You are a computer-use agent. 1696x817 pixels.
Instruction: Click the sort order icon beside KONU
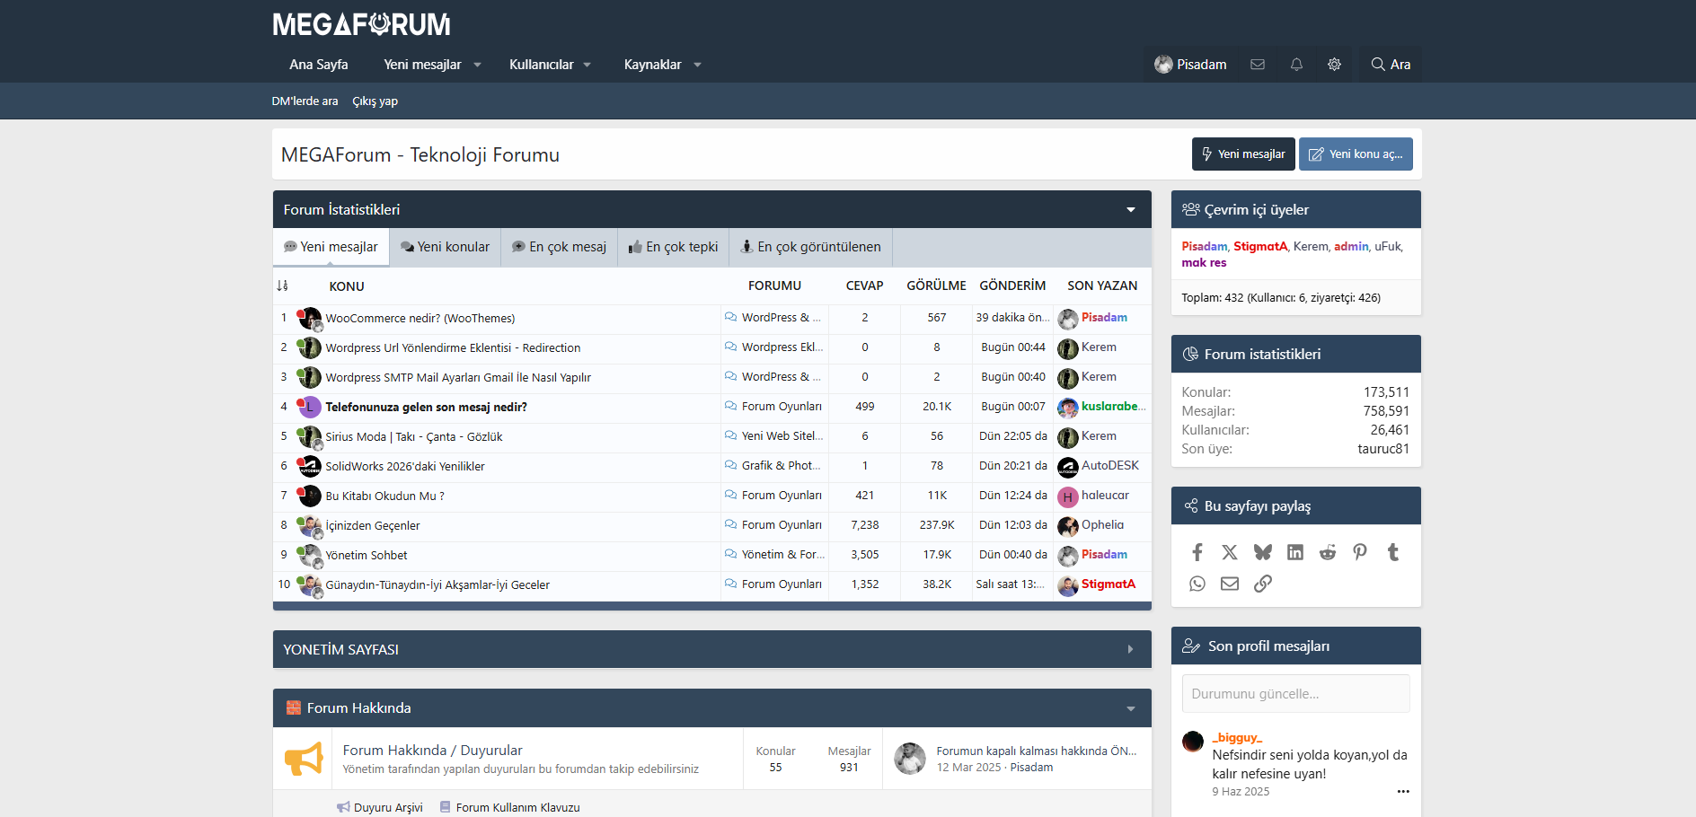282,286
